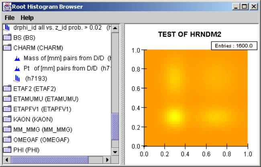Open the File menu
Screen dimensions: 261x167
pyautogui.click(x=10, y=18)
